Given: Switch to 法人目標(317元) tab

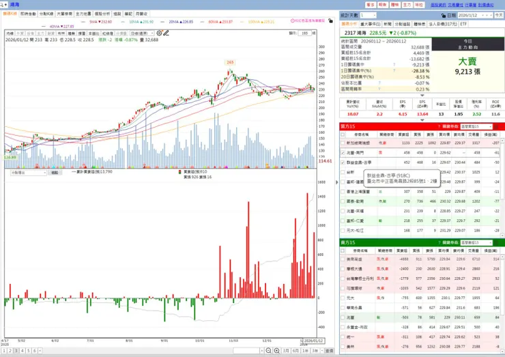Looking at the screenshot, I should 443,24.
